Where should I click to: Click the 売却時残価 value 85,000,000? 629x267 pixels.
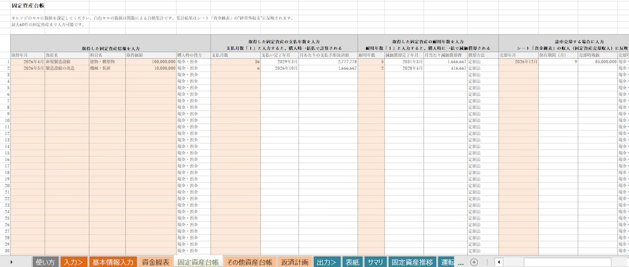(598, 61)
